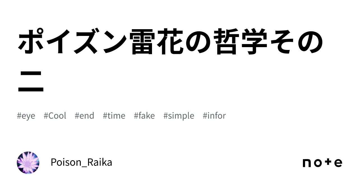This screenshot has width=359, height=188.
Task: Click the purple lotus avatar image
Action: point(28,163)
